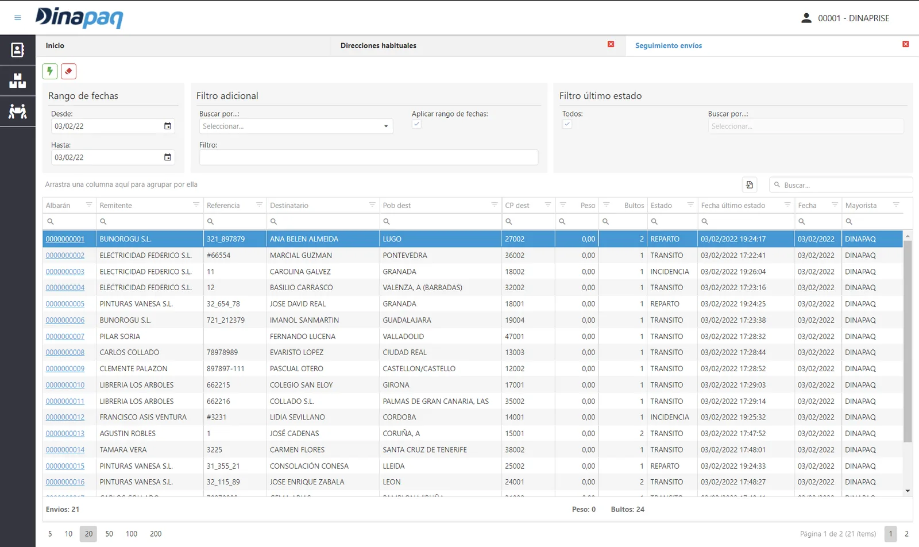Click the red eraser clear button
The image size is (919, 547).
[68, 71]
